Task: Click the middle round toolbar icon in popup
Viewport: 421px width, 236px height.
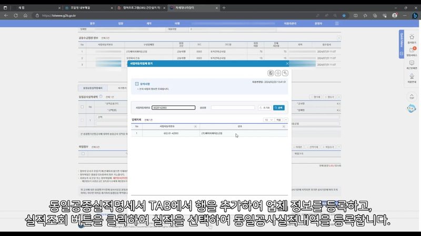Action: (x=278, y=73)
